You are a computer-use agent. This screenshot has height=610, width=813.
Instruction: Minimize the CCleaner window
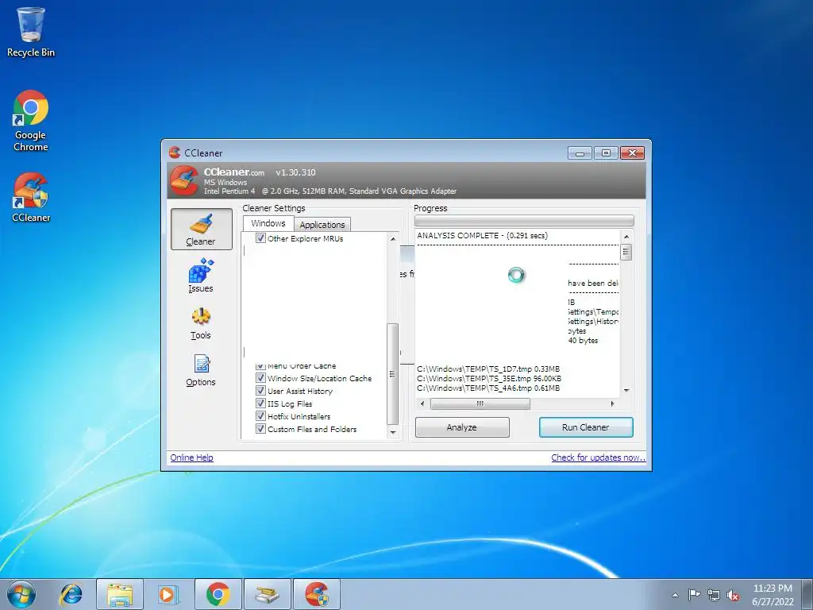click(580, 153)
